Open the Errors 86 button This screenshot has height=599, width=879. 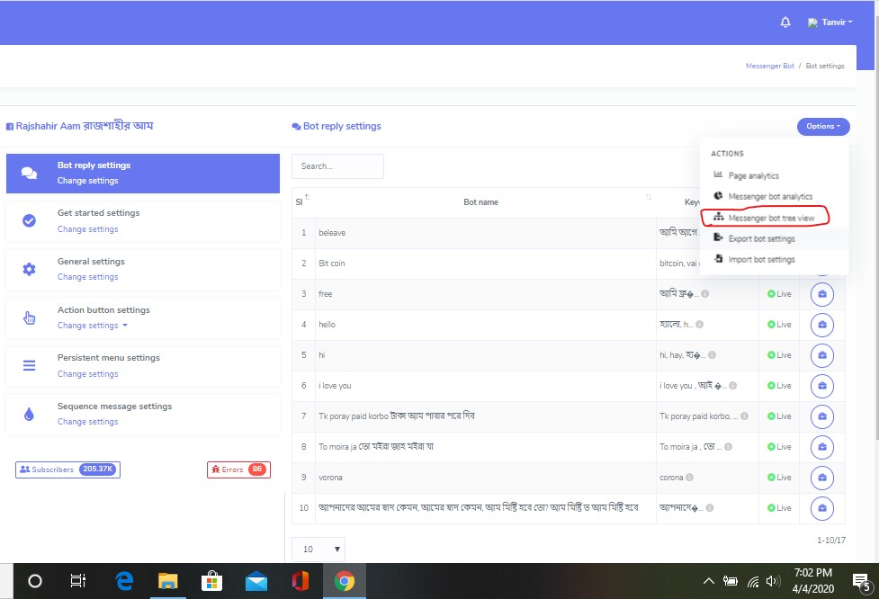[x=238, y=469]
